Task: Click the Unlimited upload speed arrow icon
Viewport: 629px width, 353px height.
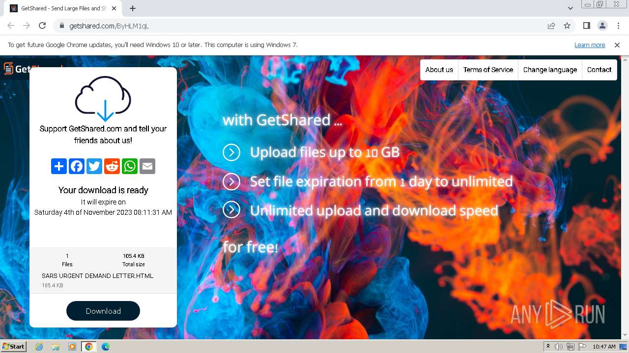Action: tap(231, 210)
